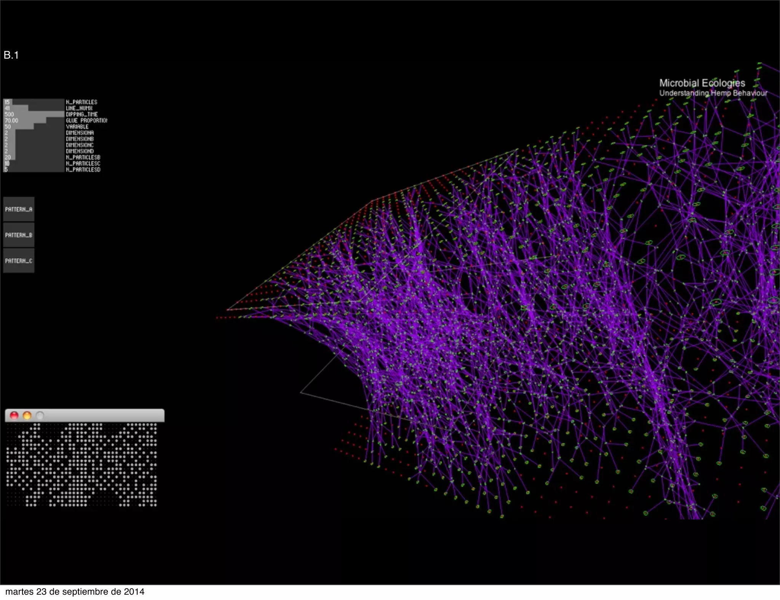780x600 pixels.
Task: Adjust the N_PARTICLESB slider
Action: 34,157
